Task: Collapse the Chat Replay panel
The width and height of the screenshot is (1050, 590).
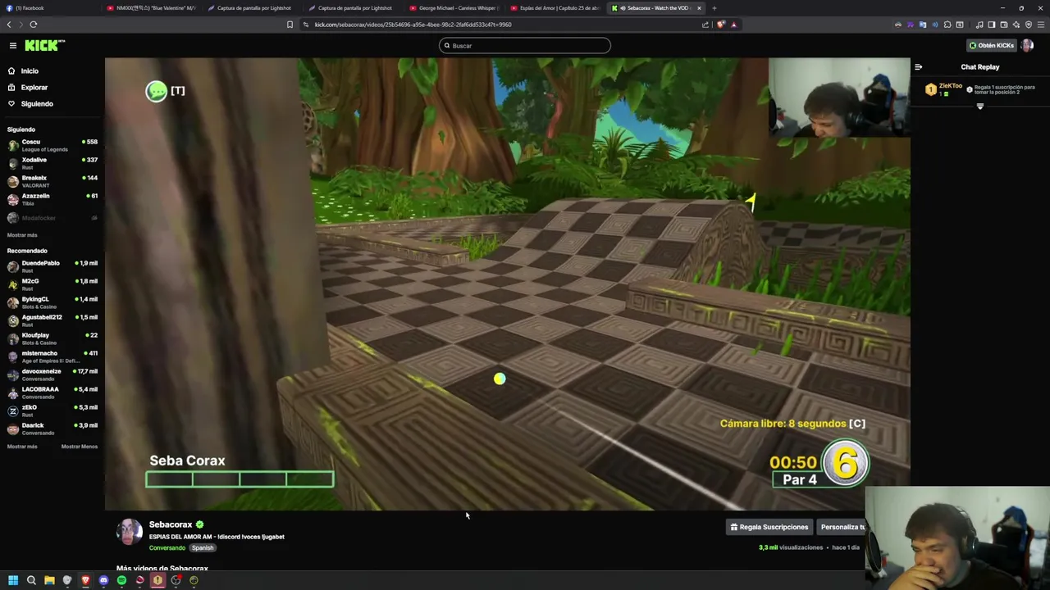Action: (x=918, y=67)
